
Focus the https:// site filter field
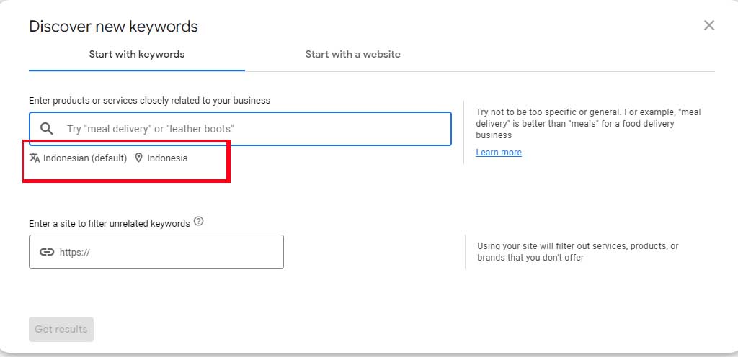pos(156,252)
